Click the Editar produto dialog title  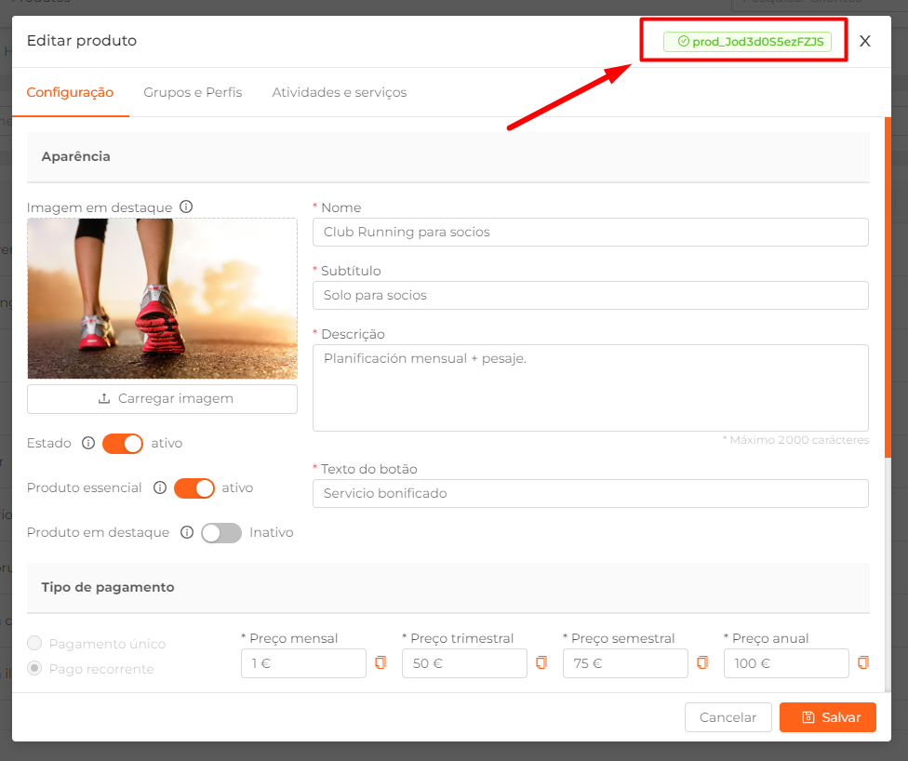82,41
